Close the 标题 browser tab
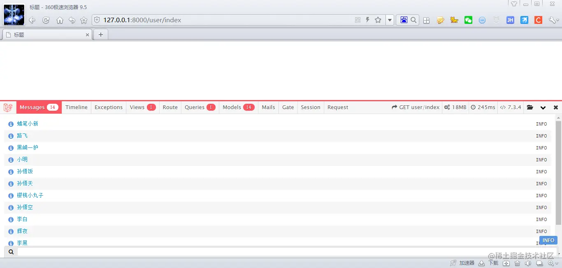562x268 pixels. tap(87, 35)
